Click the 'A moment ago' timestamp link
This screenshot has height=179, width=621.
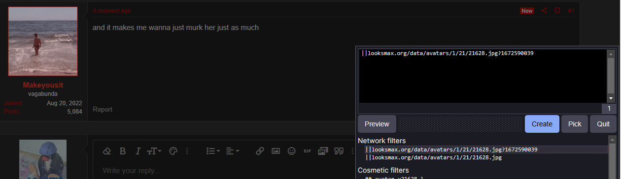[112, 11]
